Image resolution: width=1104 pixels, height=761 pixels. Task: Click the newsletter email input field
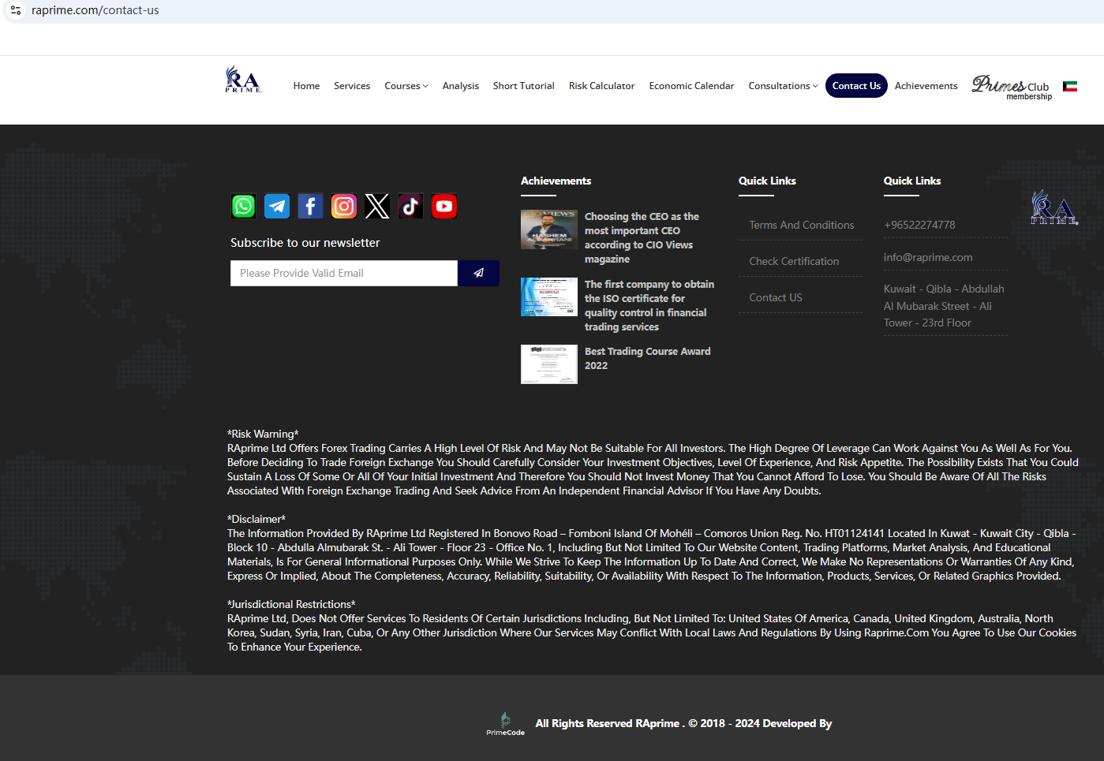344,273
